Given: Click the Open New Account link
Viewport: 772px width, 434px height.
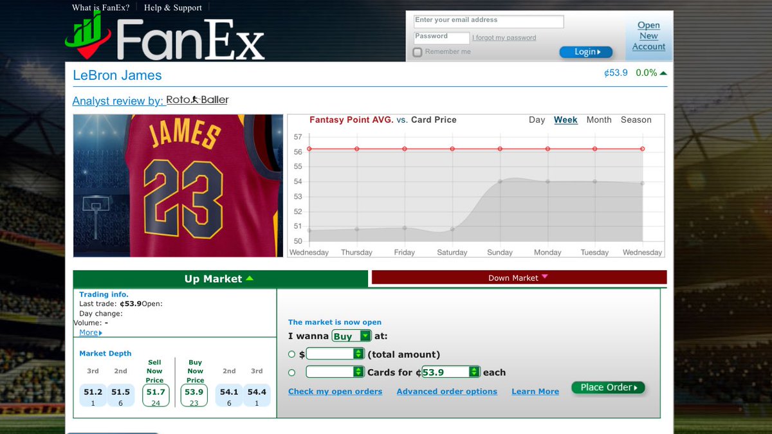Looking at the screenshot, I should (x=648, y=36).
